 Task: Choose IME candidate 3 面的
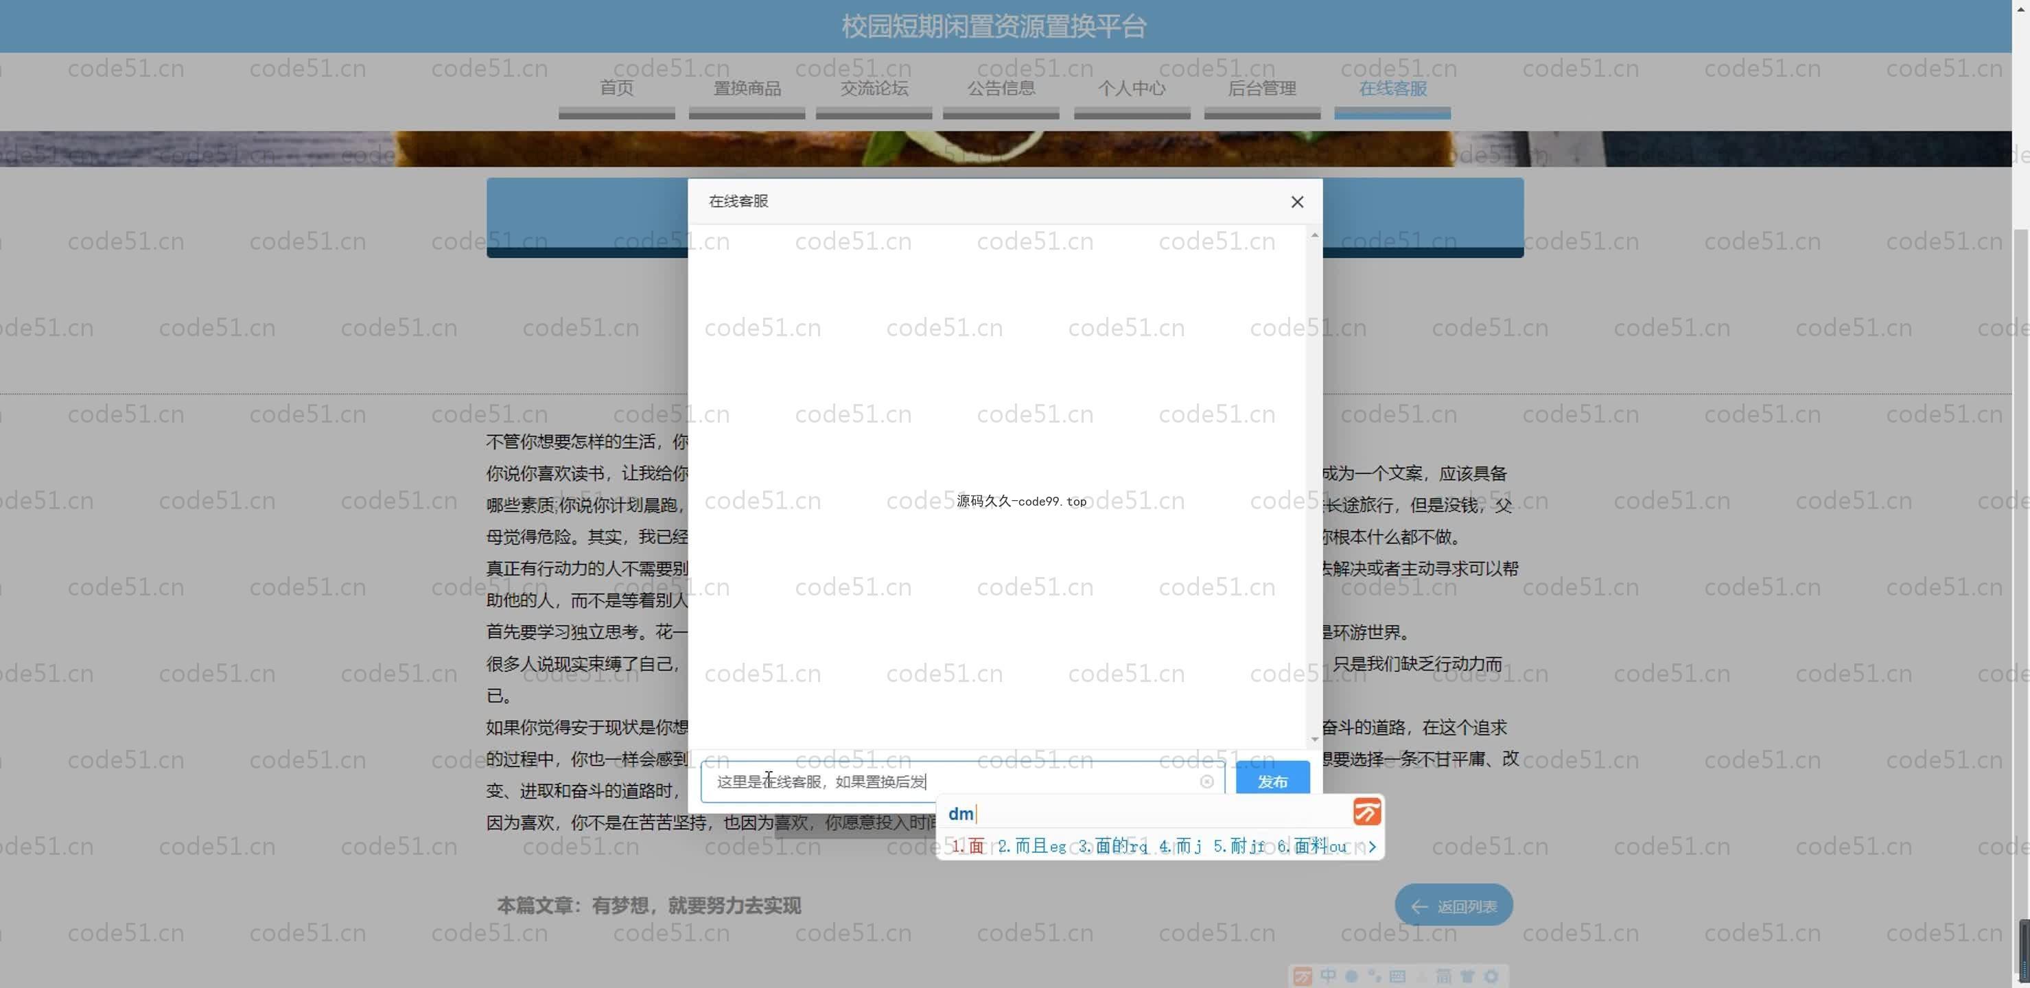[1112, 846]
